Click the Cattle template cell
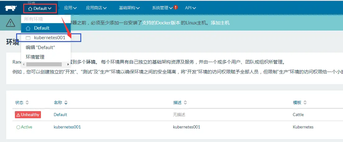The height and width of the screenshot is (142, 343). pyautogui.click(x=298, y=115)
